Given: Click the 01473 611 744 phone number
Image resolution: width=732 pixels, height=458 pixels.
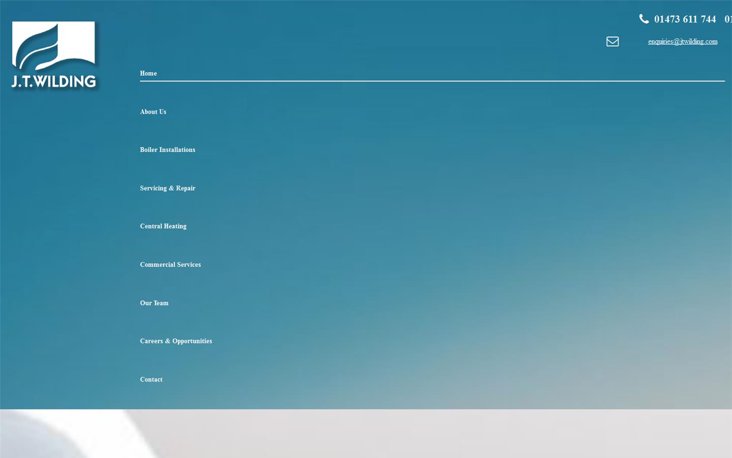Looking at the screenshot, I should [x=685, y=19].
